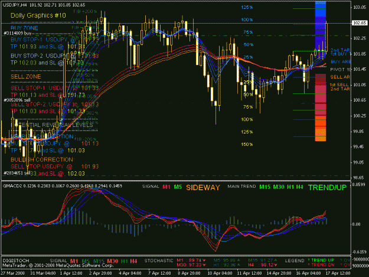This screenshot has width=369, height=277.
Task: Select the yellow '125 %' Fibonacci label
Action: 247,132
